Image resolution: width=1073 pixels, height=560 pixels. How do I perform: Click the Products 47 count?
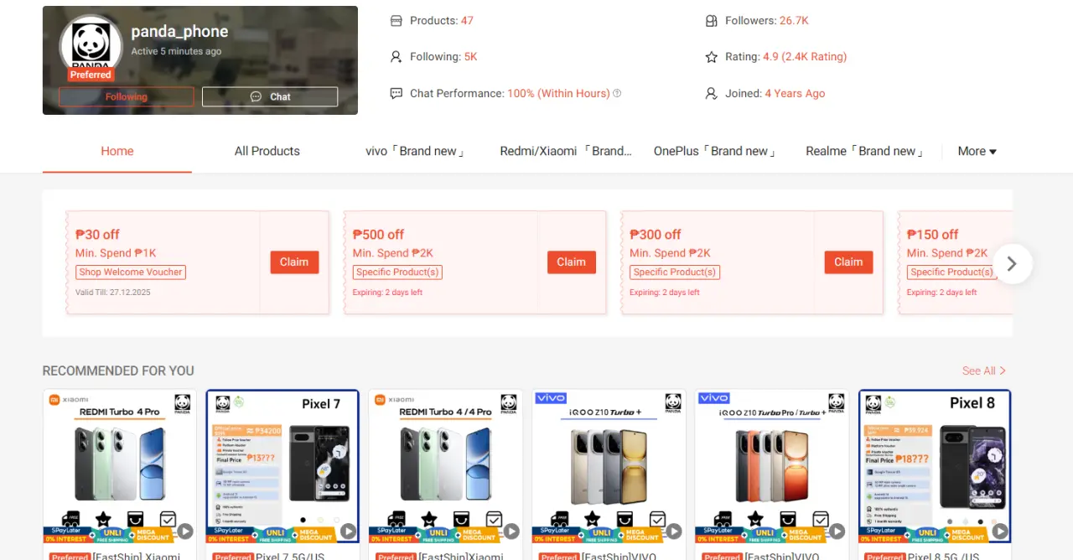point(467,21)
